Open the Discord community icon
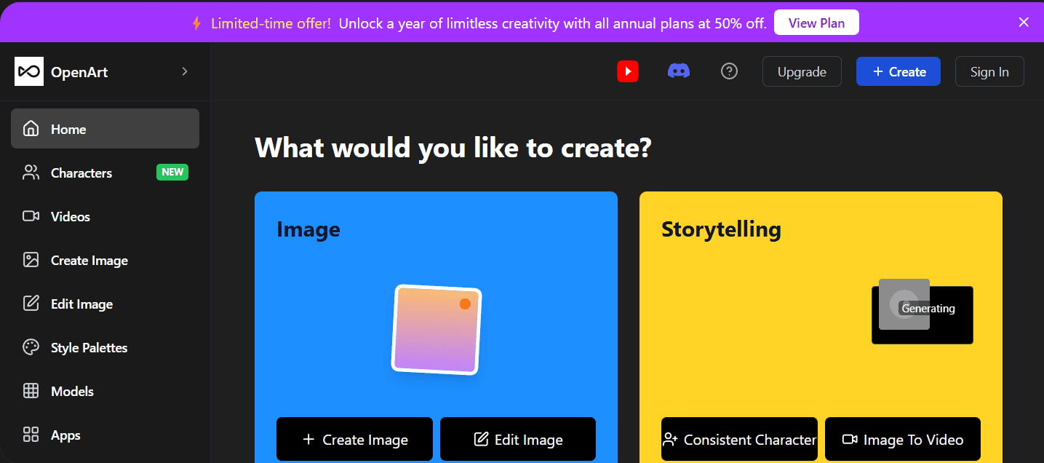 [679, 71]
